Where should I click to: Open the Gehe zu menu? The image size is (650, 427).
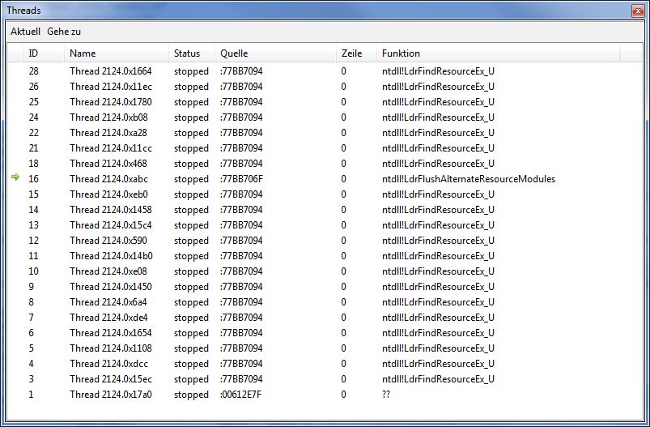[x=64, y=32]
